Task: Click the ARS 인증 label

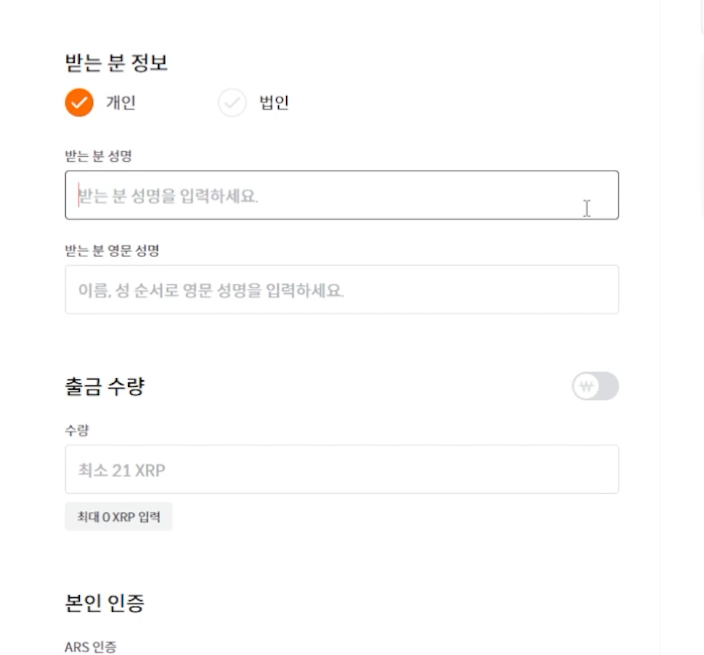Action: tap(91, 647)
